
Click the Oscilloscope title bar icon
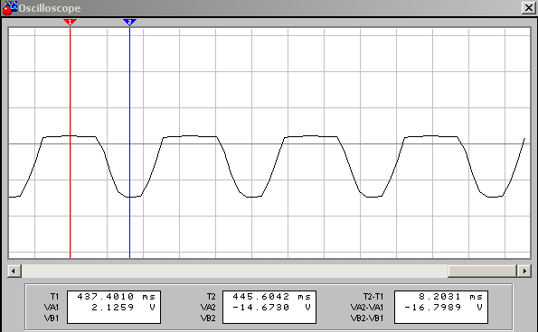click(x=9, y=8)
